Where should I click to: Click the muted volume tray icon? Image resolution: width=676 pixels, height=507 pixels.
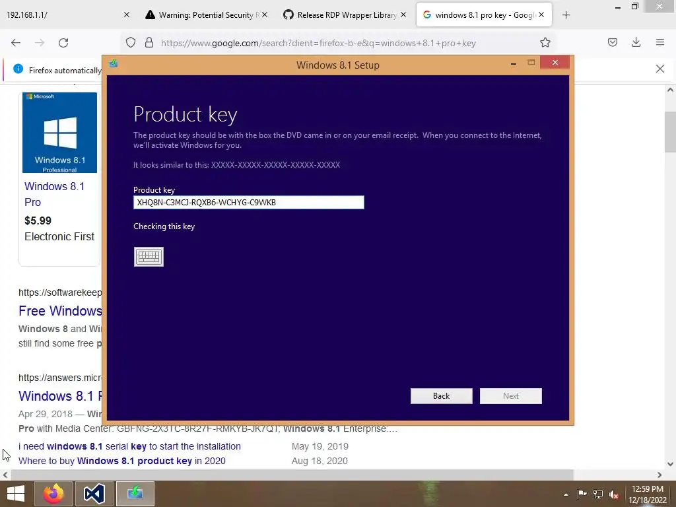[x=614, y=494]
